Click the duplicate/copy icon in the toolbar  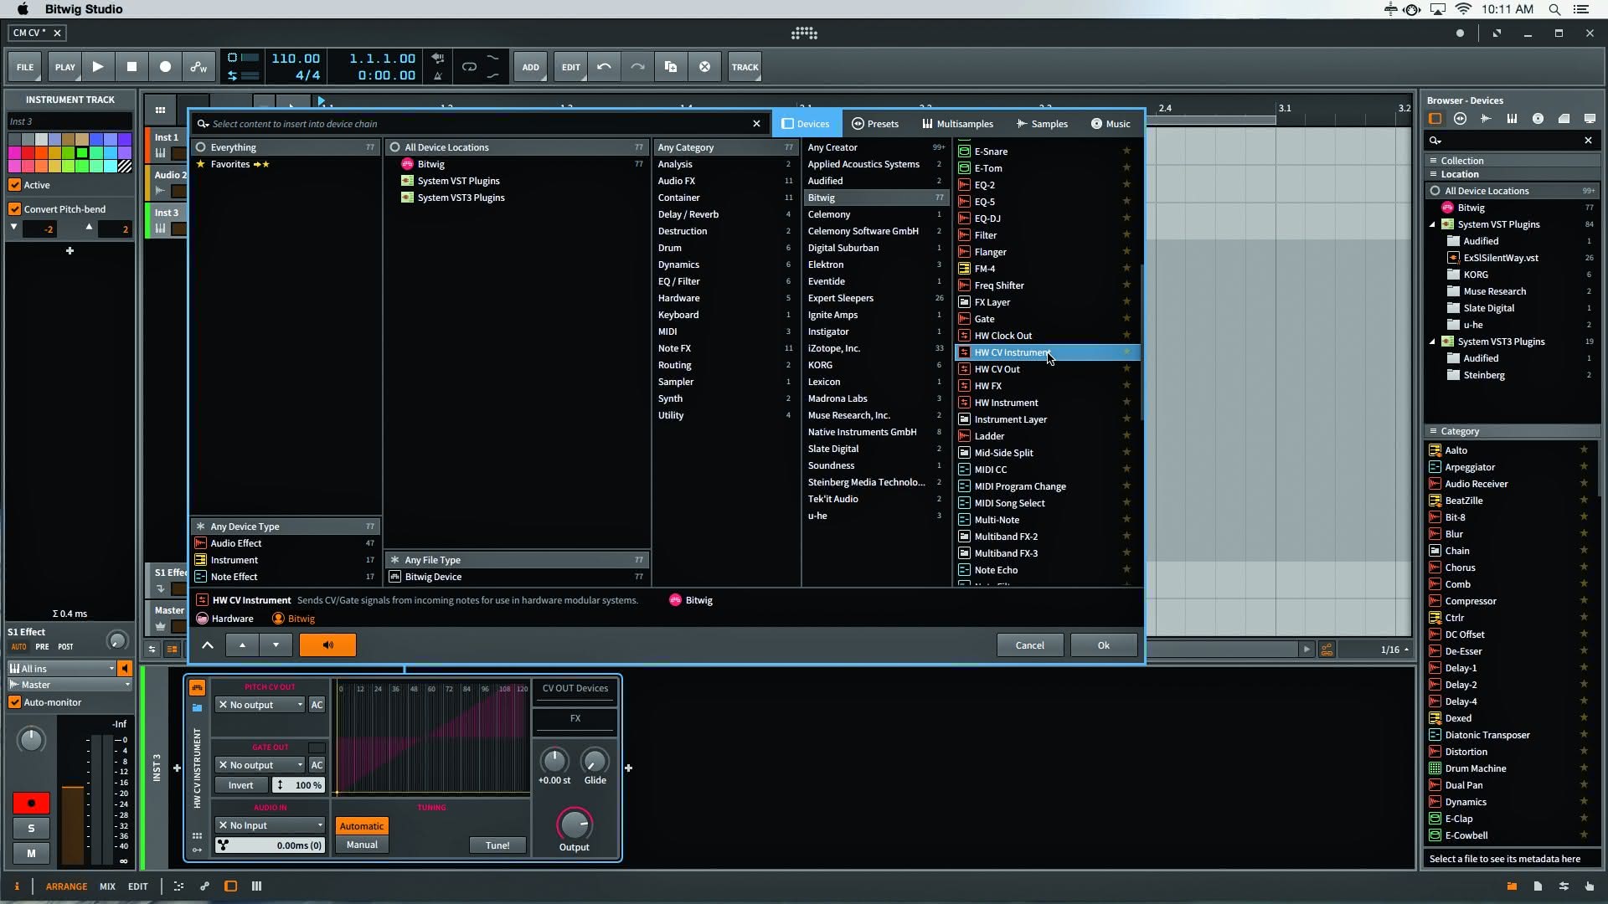[x=671, y=67]
